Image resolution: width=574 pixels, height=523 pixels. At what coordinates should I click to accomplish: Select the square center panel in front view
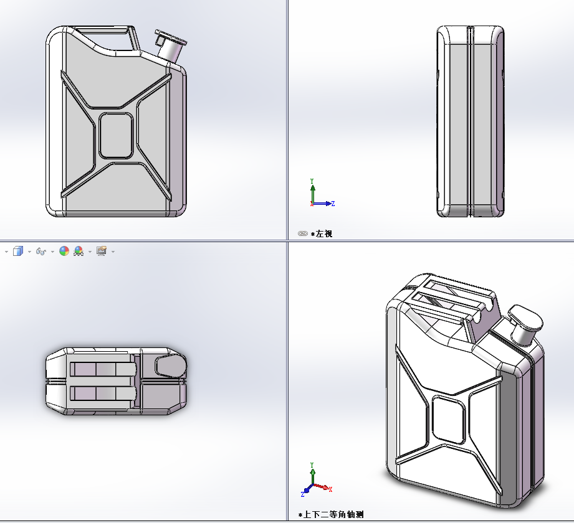pyautogui.click(x=116, y=136)
